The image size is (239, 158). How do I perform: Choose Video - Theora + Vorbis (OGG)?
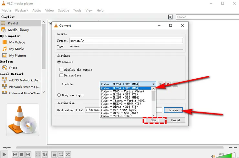[x=126, y=101]
